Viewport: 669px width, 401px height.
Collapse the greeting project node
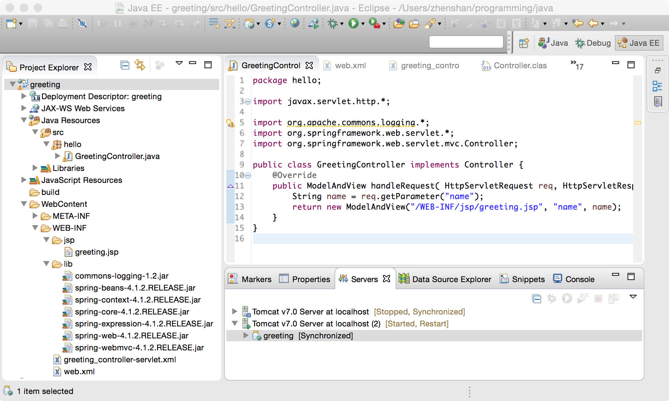[x=13, y=84]
